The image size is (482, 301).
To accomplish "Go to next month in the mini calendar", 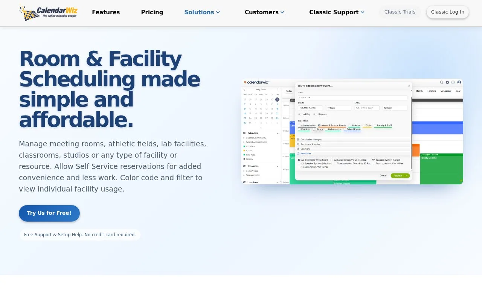I will click(x=278, y=90).
